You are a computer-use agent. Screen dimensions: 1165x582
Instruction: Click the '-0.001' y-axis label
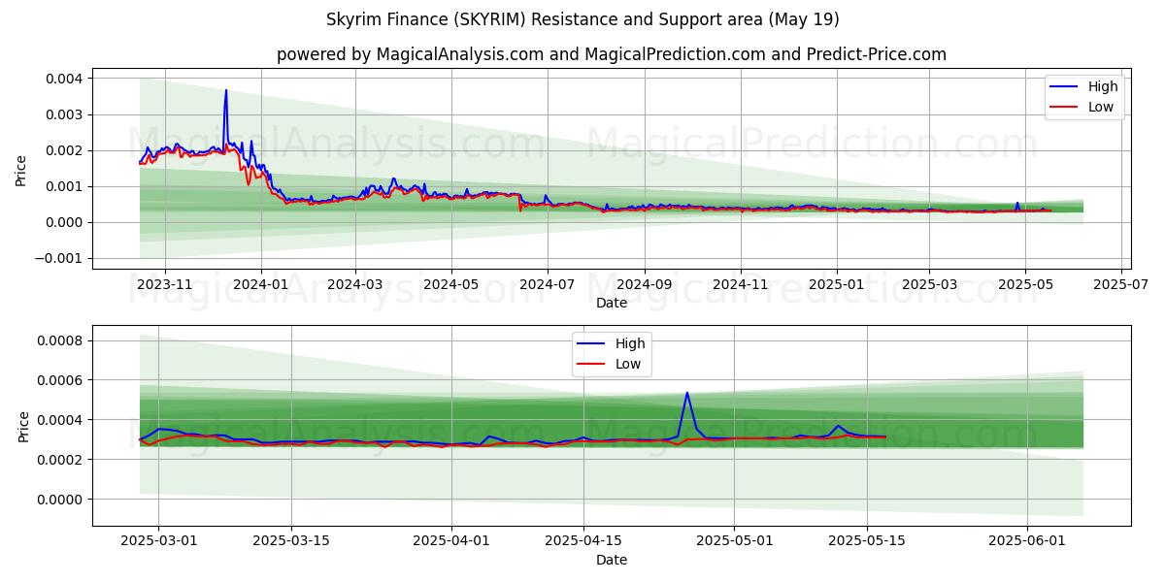coord(60,258)
